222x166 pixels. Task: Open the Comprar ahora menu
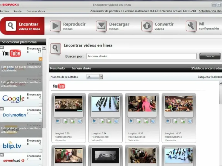36,11
